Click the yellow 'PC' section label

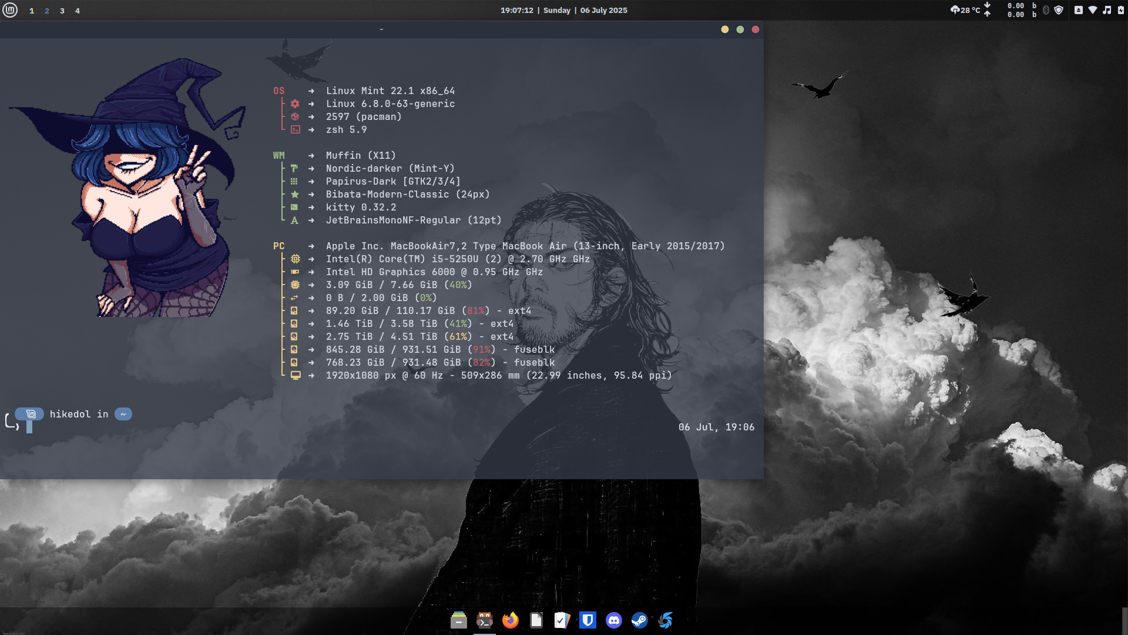coord(278,246)
